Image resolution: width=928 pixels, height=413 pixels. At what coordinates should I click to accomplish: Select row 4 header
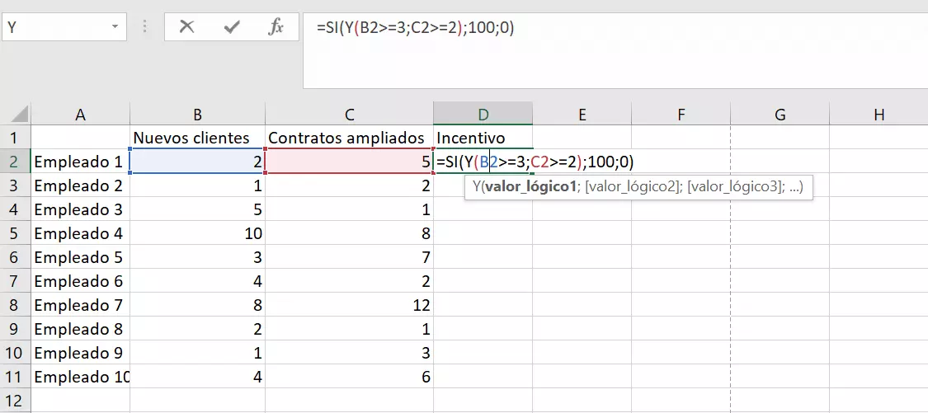(x=16, y=209)
